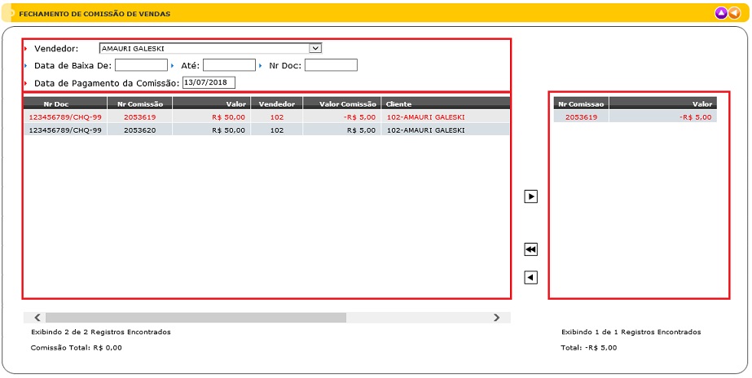Image resolution: width=752 pixels, height=378 pixels.
Task: Click the Data de Baixa De field
Action: coord(141,65)
